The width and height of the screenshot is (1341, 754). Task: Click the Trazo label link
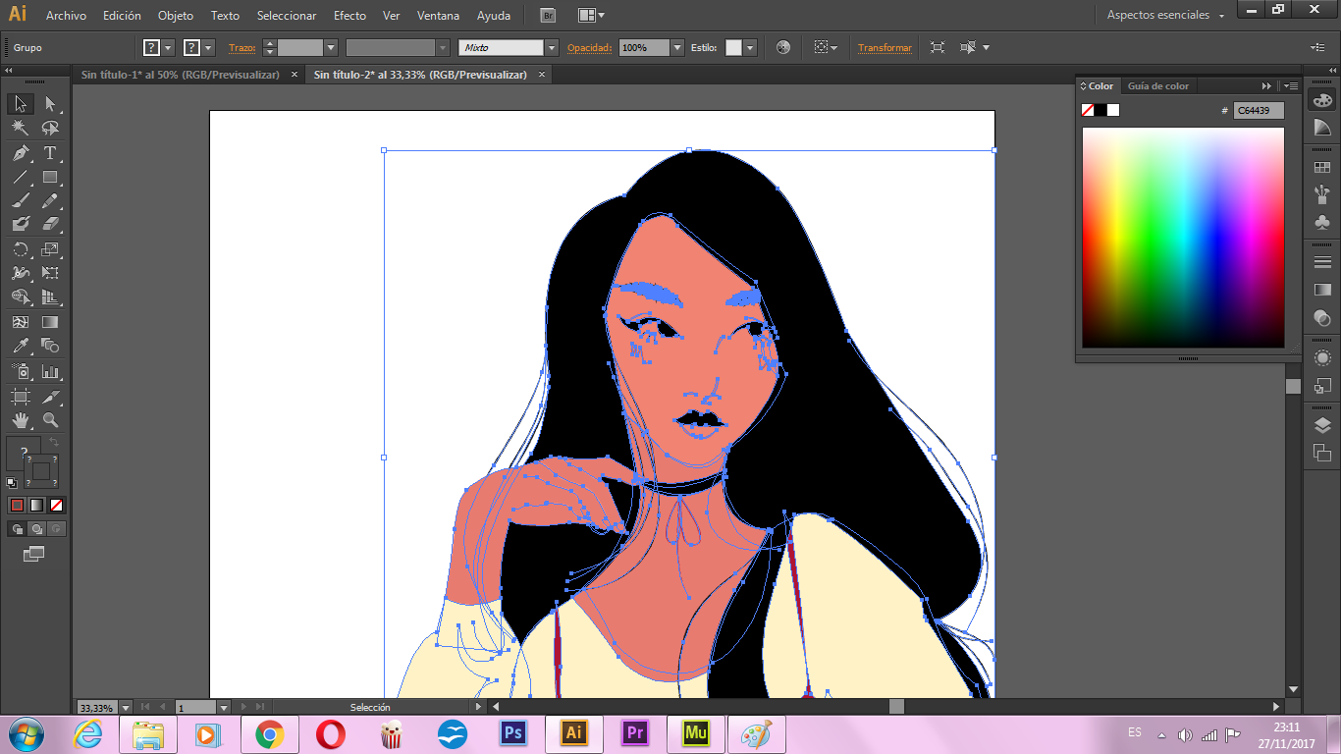tap(241, 48)
